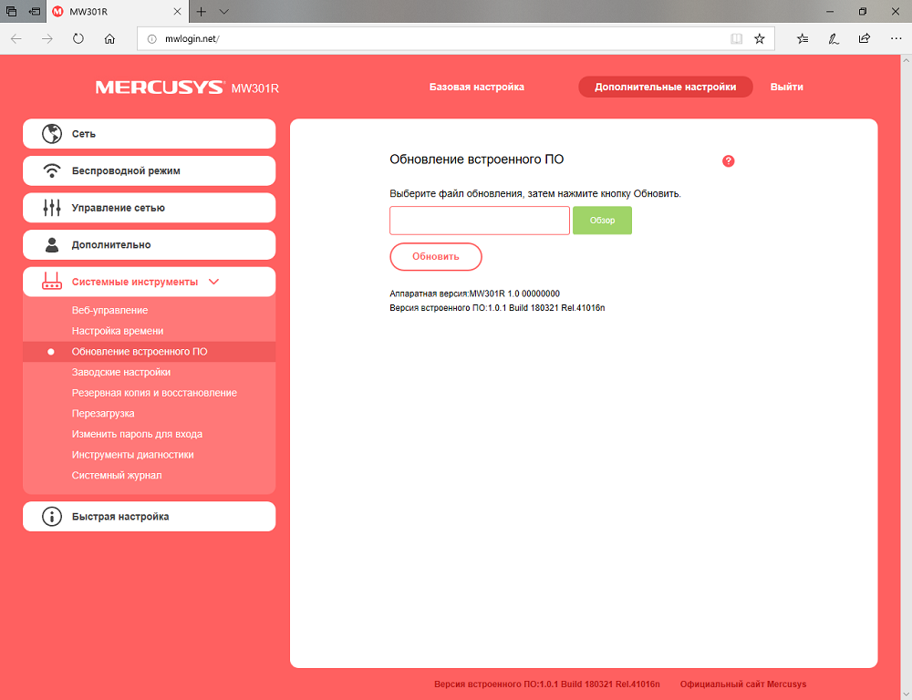
Task: Open a new tab with plus icon
Action: (202, 12)
